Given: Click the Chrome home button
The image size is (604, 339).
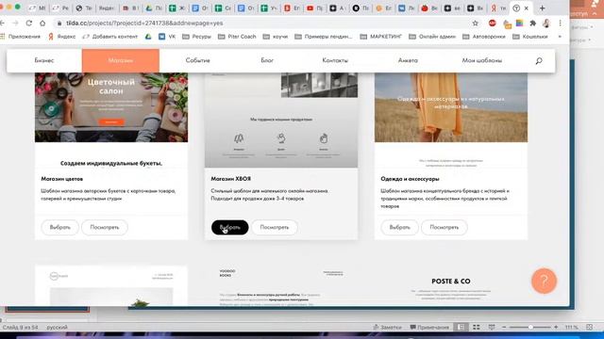Looking at the screenshot, I should 42,23.
